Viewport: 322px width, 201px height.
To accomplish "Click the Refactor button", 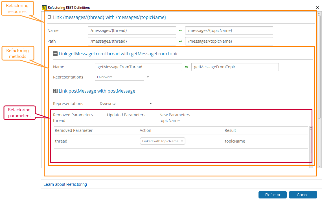I will coord(272,195).
